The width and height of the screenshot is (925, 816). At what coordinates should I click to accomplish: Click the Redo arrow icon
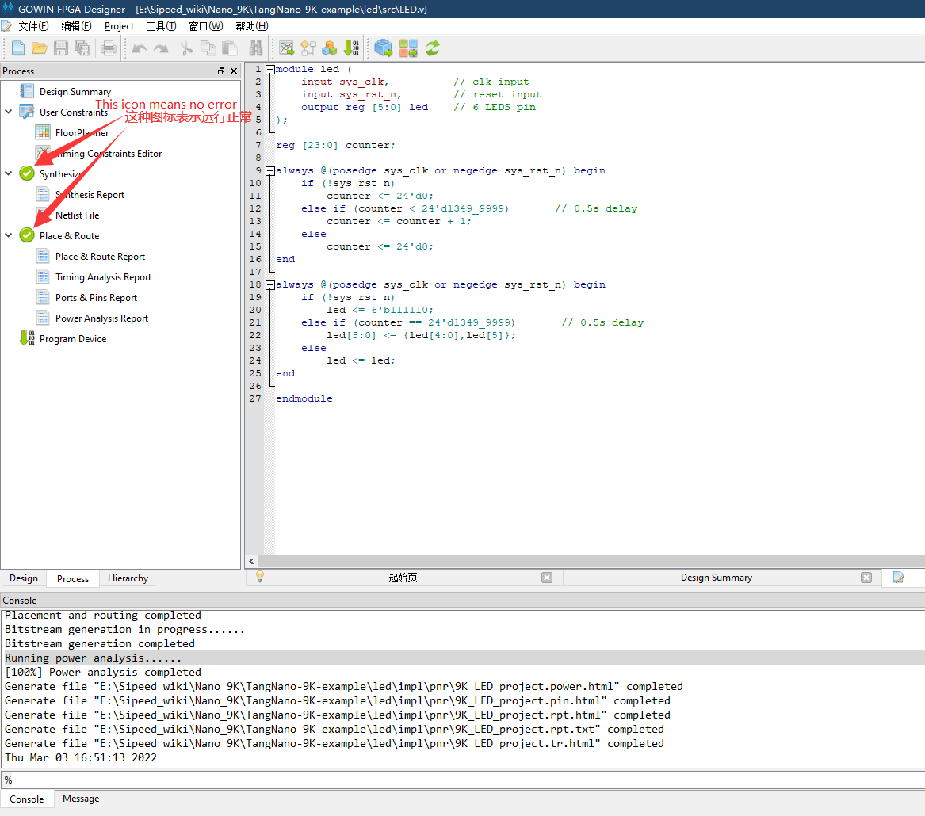point(160,48)
